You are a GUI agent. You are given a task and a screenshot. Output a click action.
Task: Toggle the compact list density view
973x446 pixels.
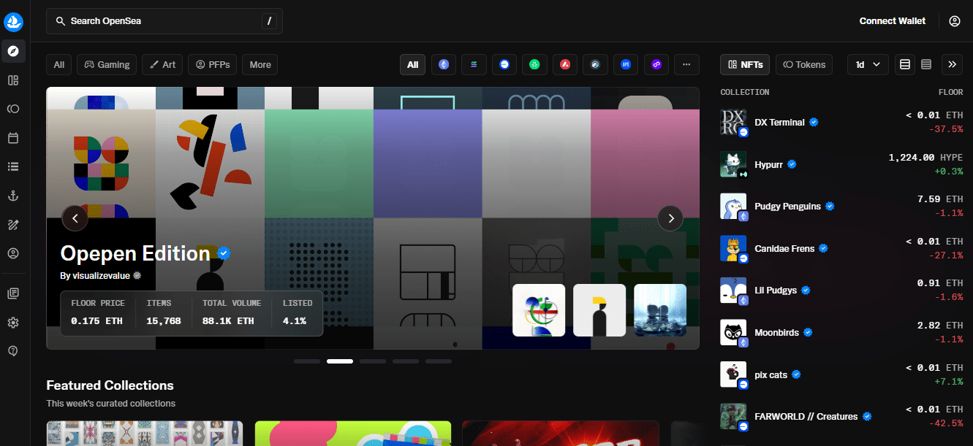click(x=926, y=65)
